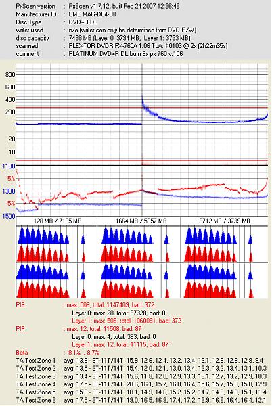The image size is (272, 406).
Task: Click the scanned PLEXTOR DVDR PX-760A text
Action: [148, 46]
